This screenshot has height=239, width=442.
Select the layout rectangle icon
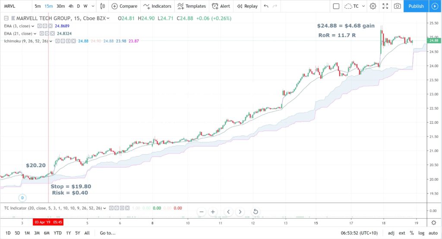[x=336, y=6]
